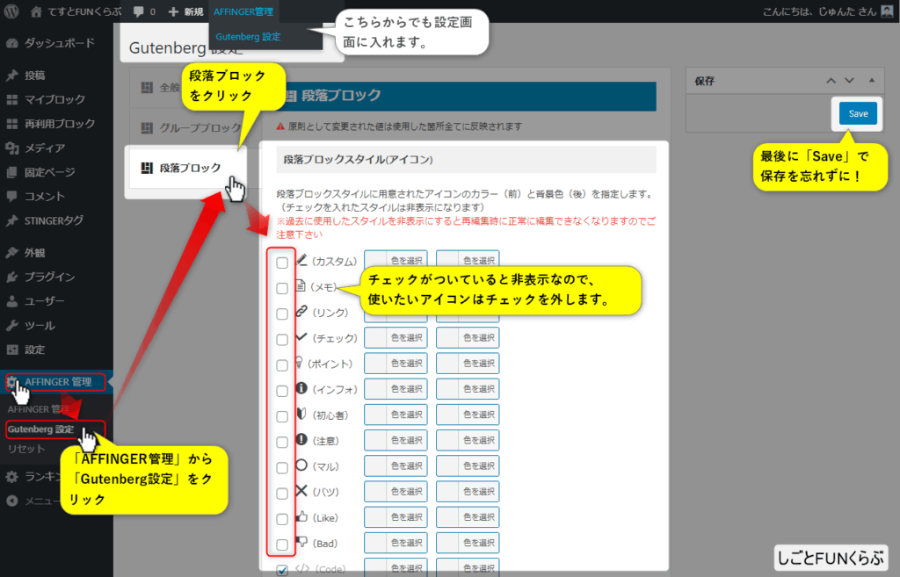Toggle the (リンク) checkbox
The image size is (900, 577).
click(282, 314)
